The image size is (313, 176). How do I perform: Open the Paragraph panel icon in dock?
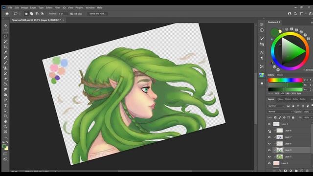[262, 58]
